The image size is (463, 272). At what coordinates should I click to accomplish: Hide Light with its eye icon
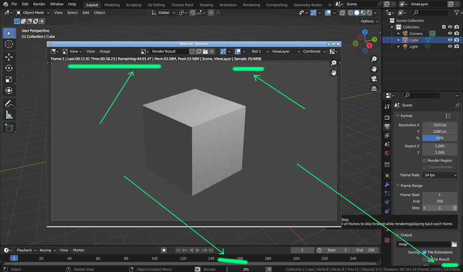click(x=450, y=46)
